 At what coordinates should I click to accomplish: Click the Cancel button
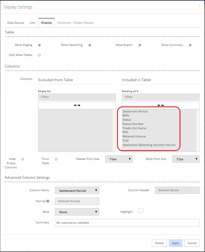(192, 243)
